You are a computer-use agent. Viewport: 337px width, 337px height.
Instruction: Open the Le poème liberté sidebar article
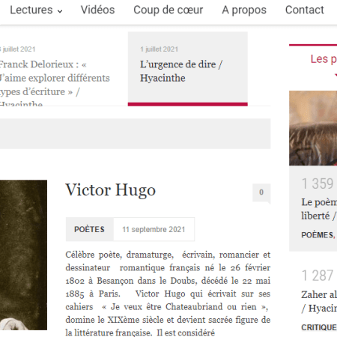pyautogui.click(x=319, y=209)
